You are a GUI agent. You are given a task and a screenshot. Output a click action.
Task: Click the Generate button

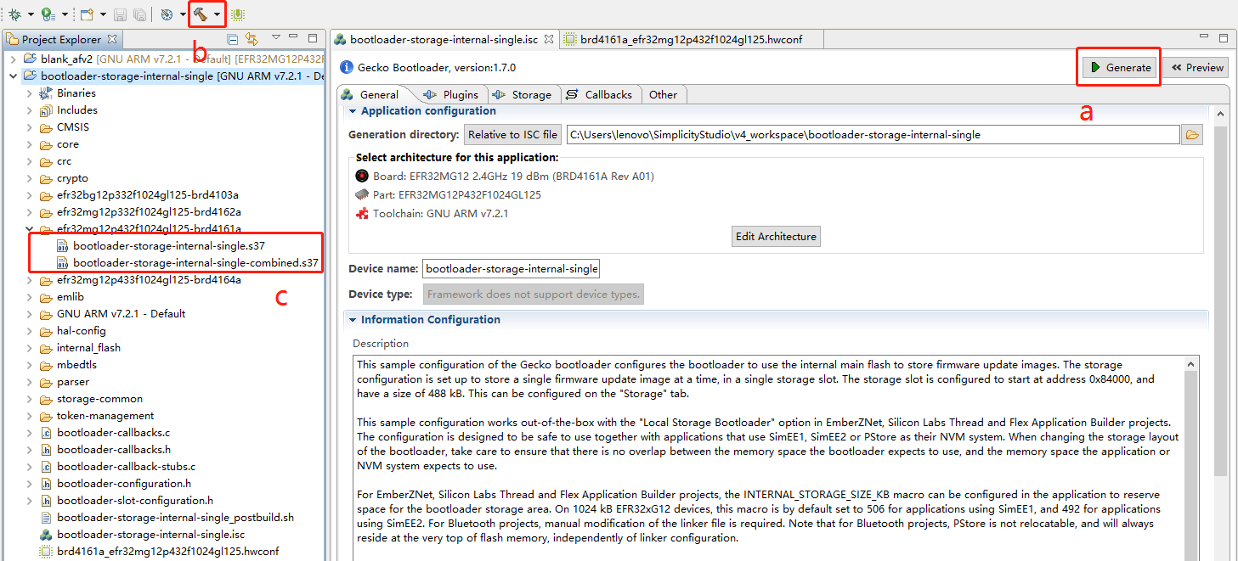1120,67
